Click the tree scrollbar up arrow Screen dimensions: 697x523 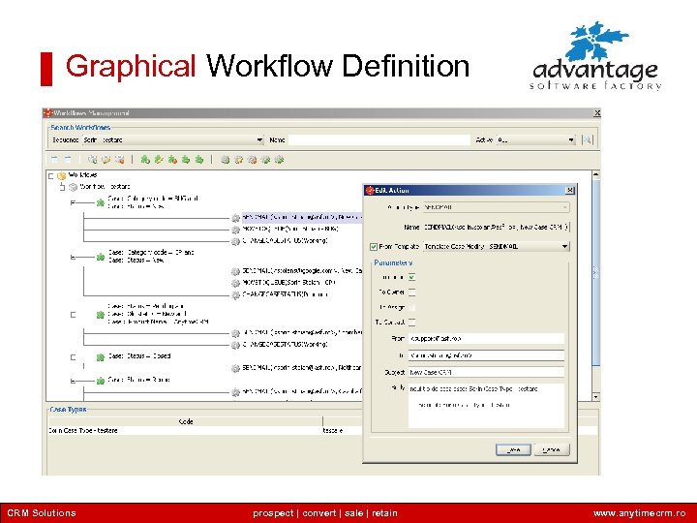click(x=596, y=174)
